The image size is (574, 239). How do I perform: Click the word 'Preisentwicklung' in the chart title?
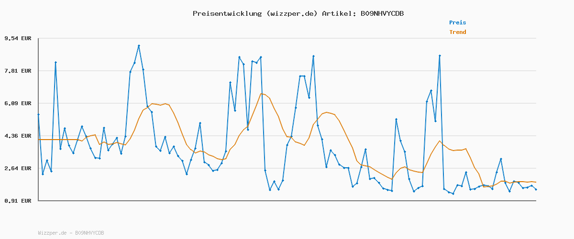point(227,13)
